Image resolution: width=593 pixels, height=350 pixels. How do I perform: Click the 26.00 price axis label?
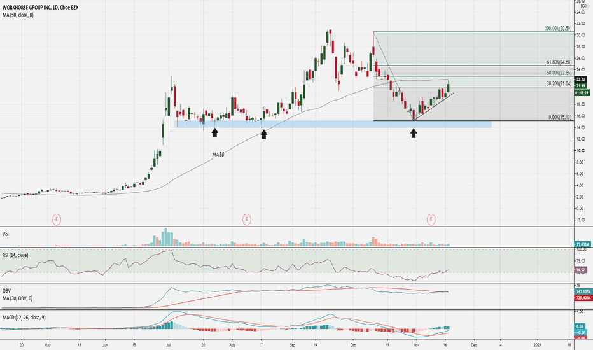coord(580,59)
